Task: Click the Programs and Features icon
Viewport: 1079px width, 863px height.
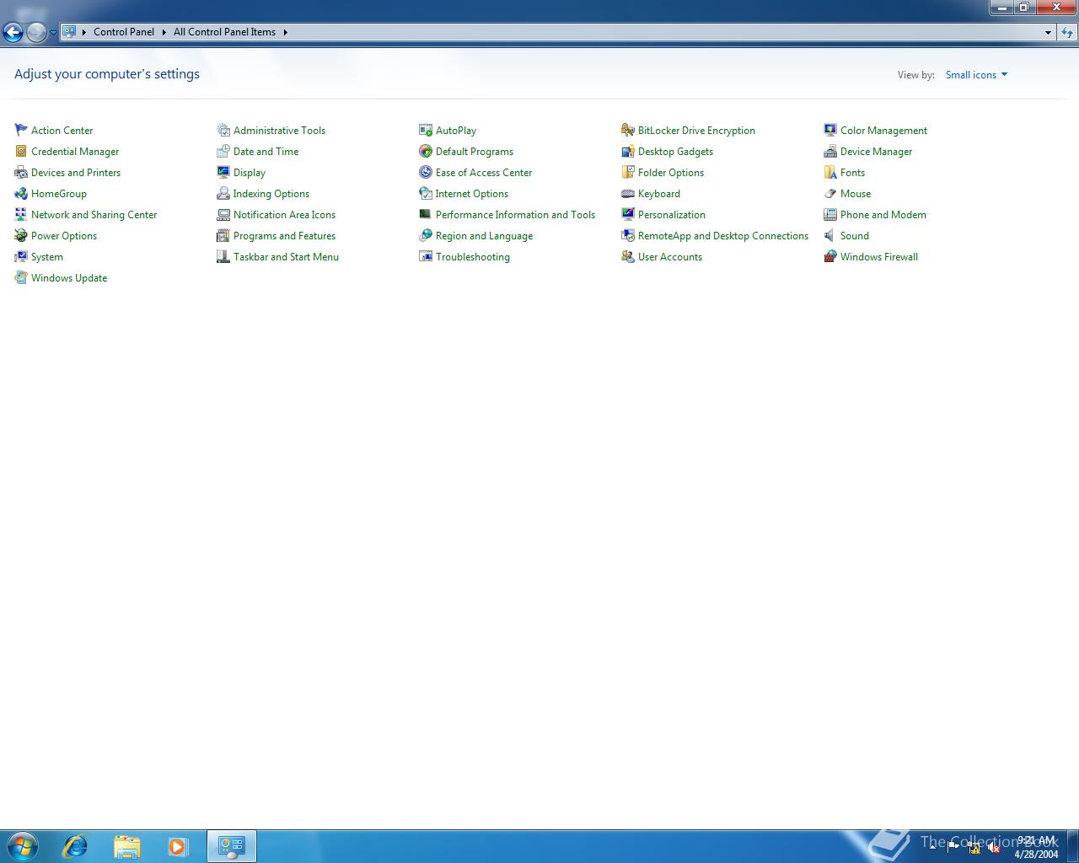Action: 223,235
